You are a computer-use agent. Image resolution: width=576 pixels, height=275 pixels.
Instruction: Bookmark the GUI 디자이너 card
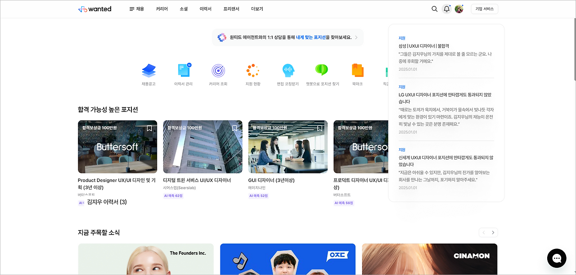pyautogui.click(x=320, y=128)
